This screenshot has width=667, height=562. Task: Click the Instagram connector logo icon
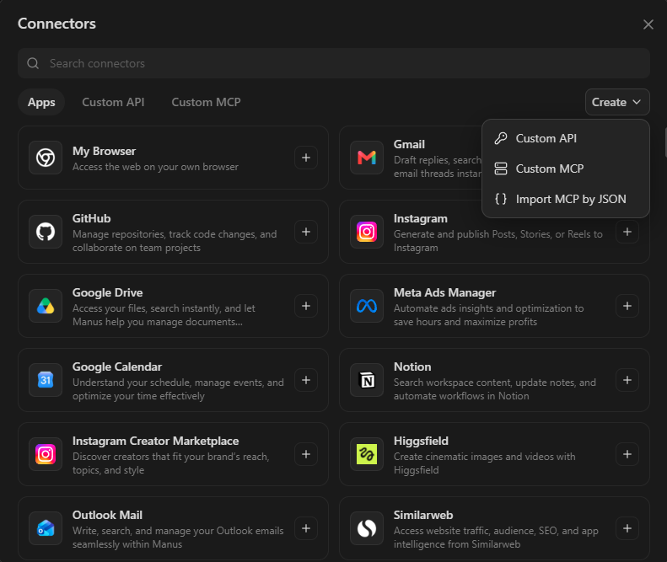(x=367, y=232)
